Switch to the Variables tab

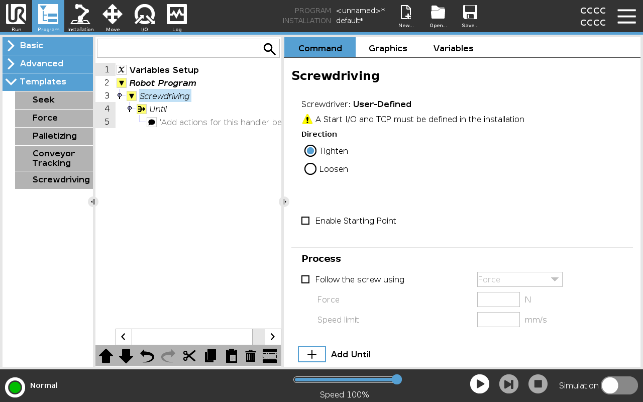[453, 48]
